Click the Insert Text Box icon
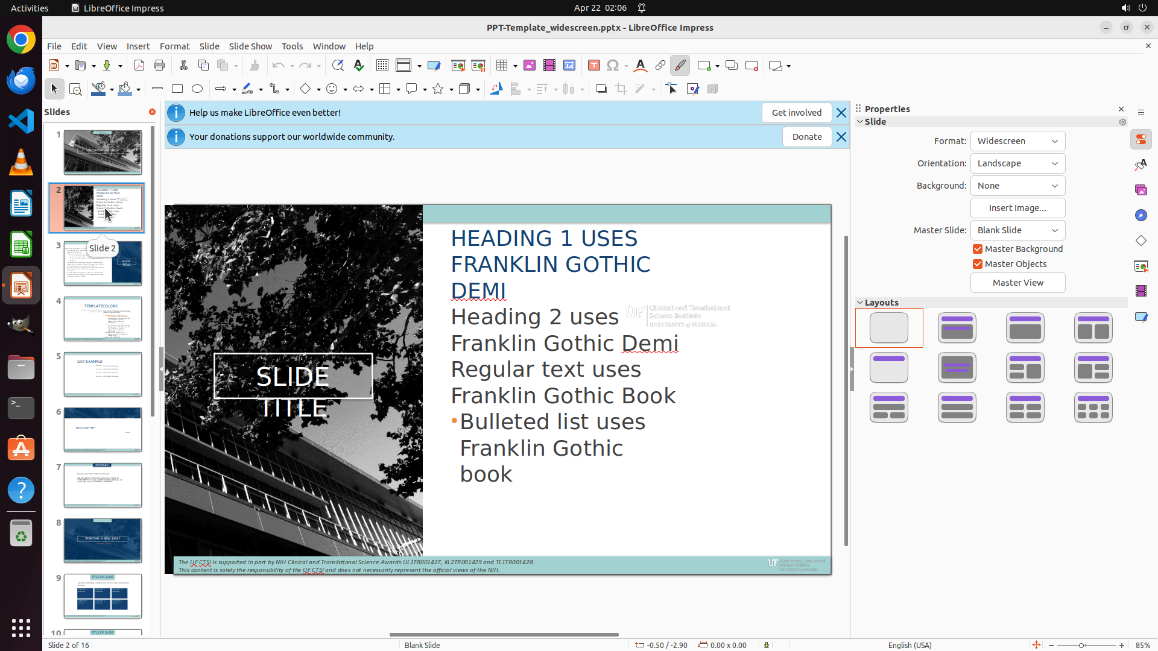 (x=594, y=66)
